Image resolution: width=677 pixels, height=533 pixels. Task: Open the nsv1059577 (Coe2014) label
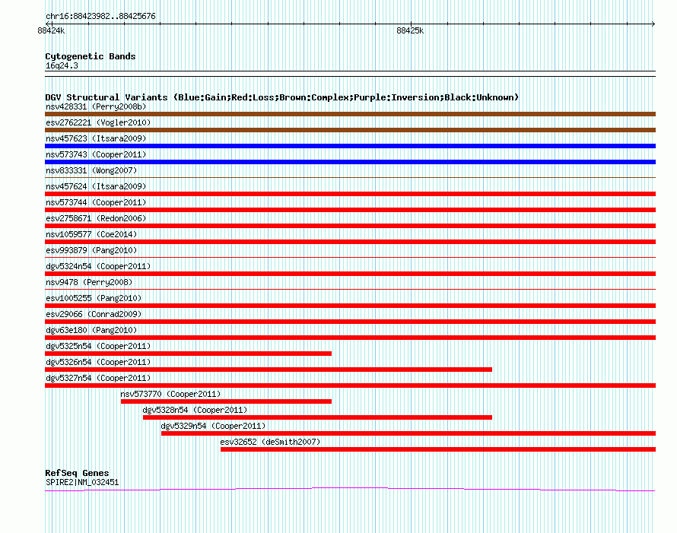pyautogui.click(x=91, y=234)
